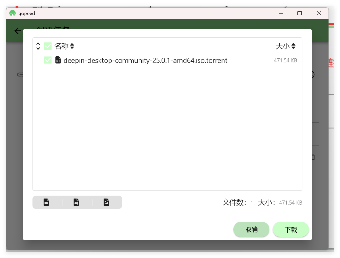Click the back arrow in the green header
The width and height of the screenshot is (340, 258).
coord(18,31)
